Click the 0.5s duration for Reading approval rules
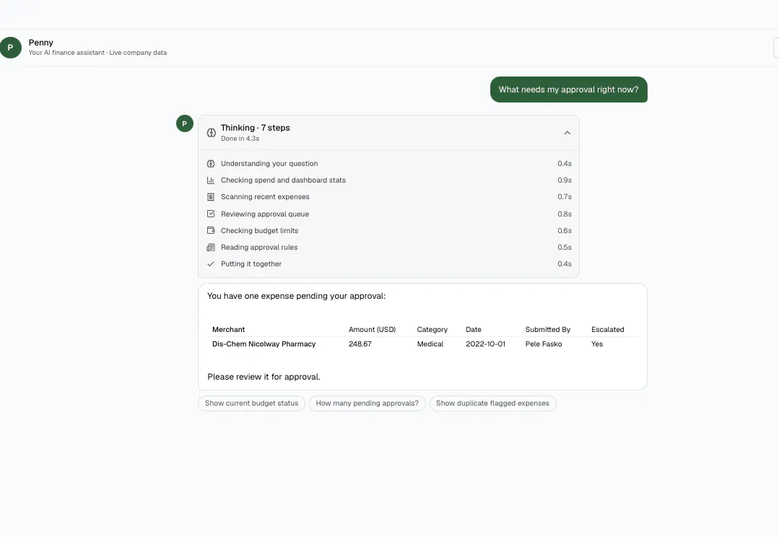 565,248
